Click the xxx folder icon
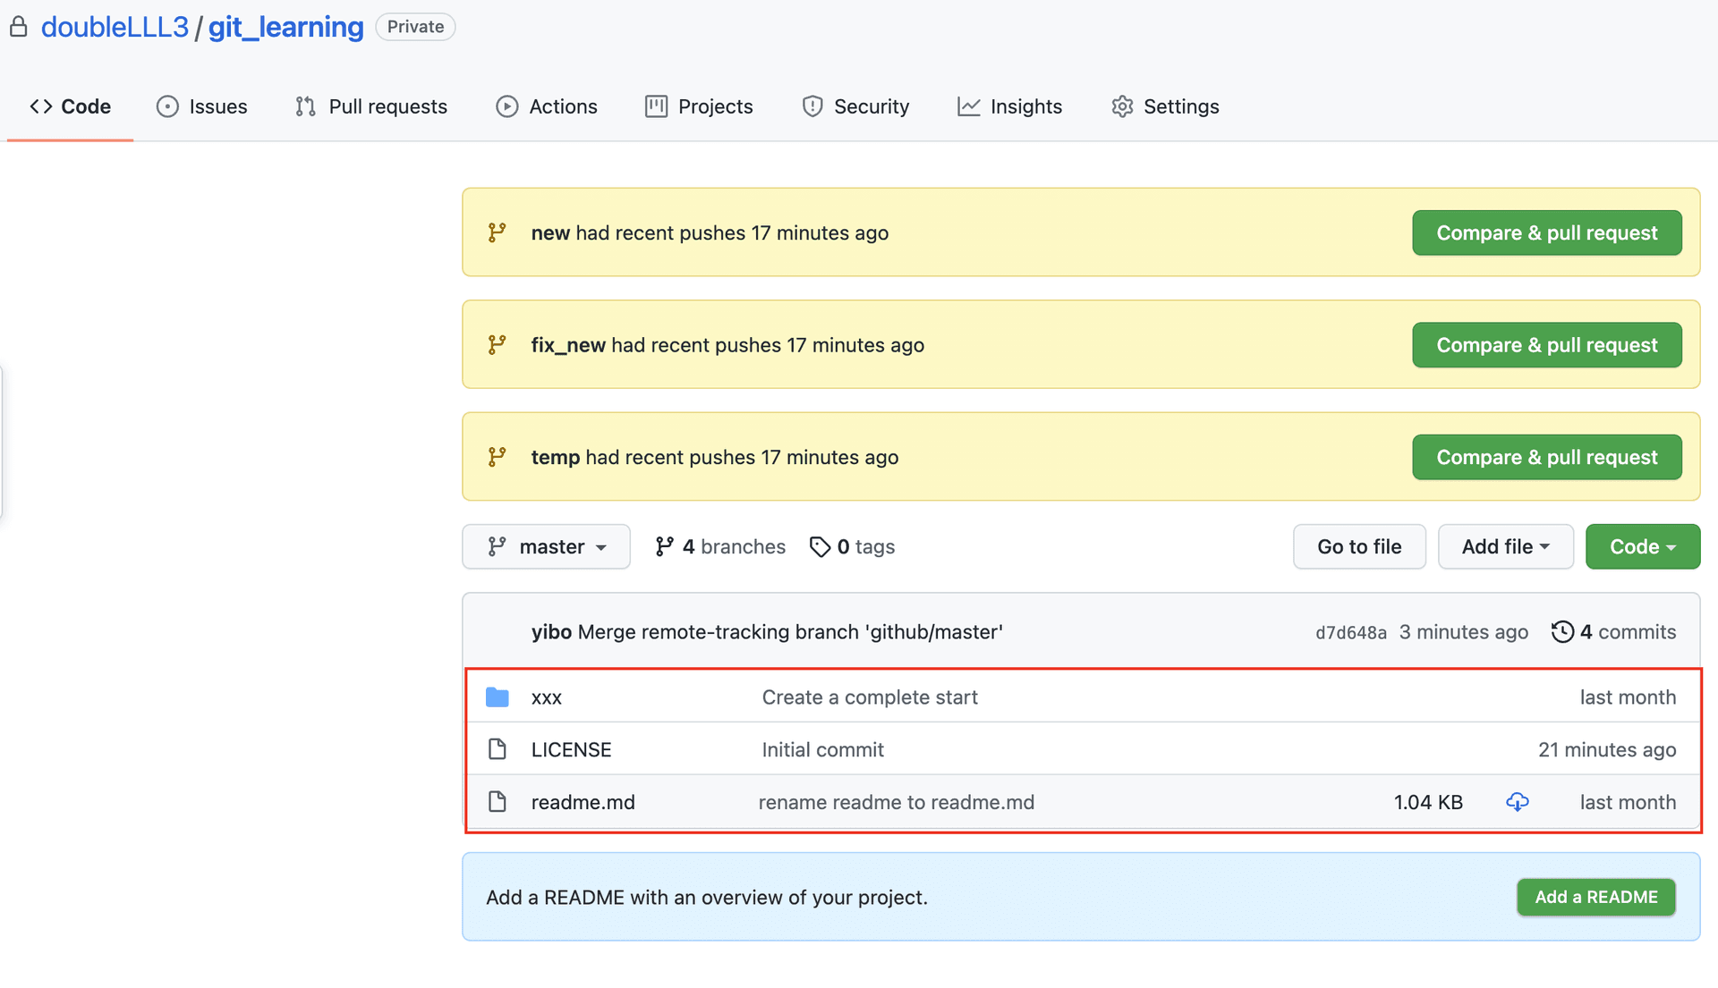Image resolution: width=1718 pixels, height=988 pixels. coord(498,697)
